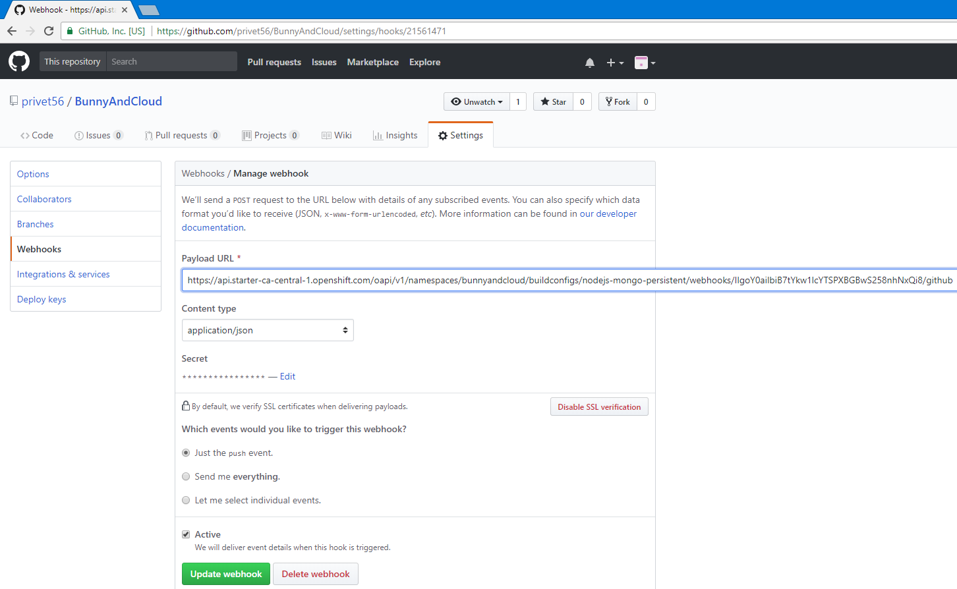957x589 pixels.
Task: Select Send me everything radio
Action: pyautogui.click(x=186, y=476)
